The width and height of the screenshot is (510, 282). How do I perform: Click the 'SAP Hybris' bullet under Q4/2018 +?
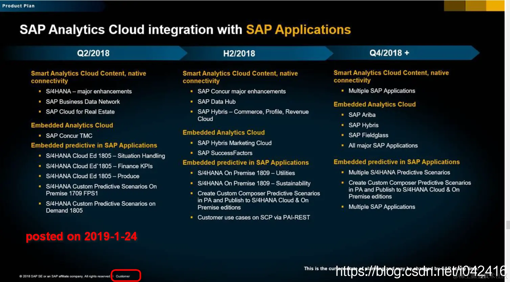[x=364, y=125]
